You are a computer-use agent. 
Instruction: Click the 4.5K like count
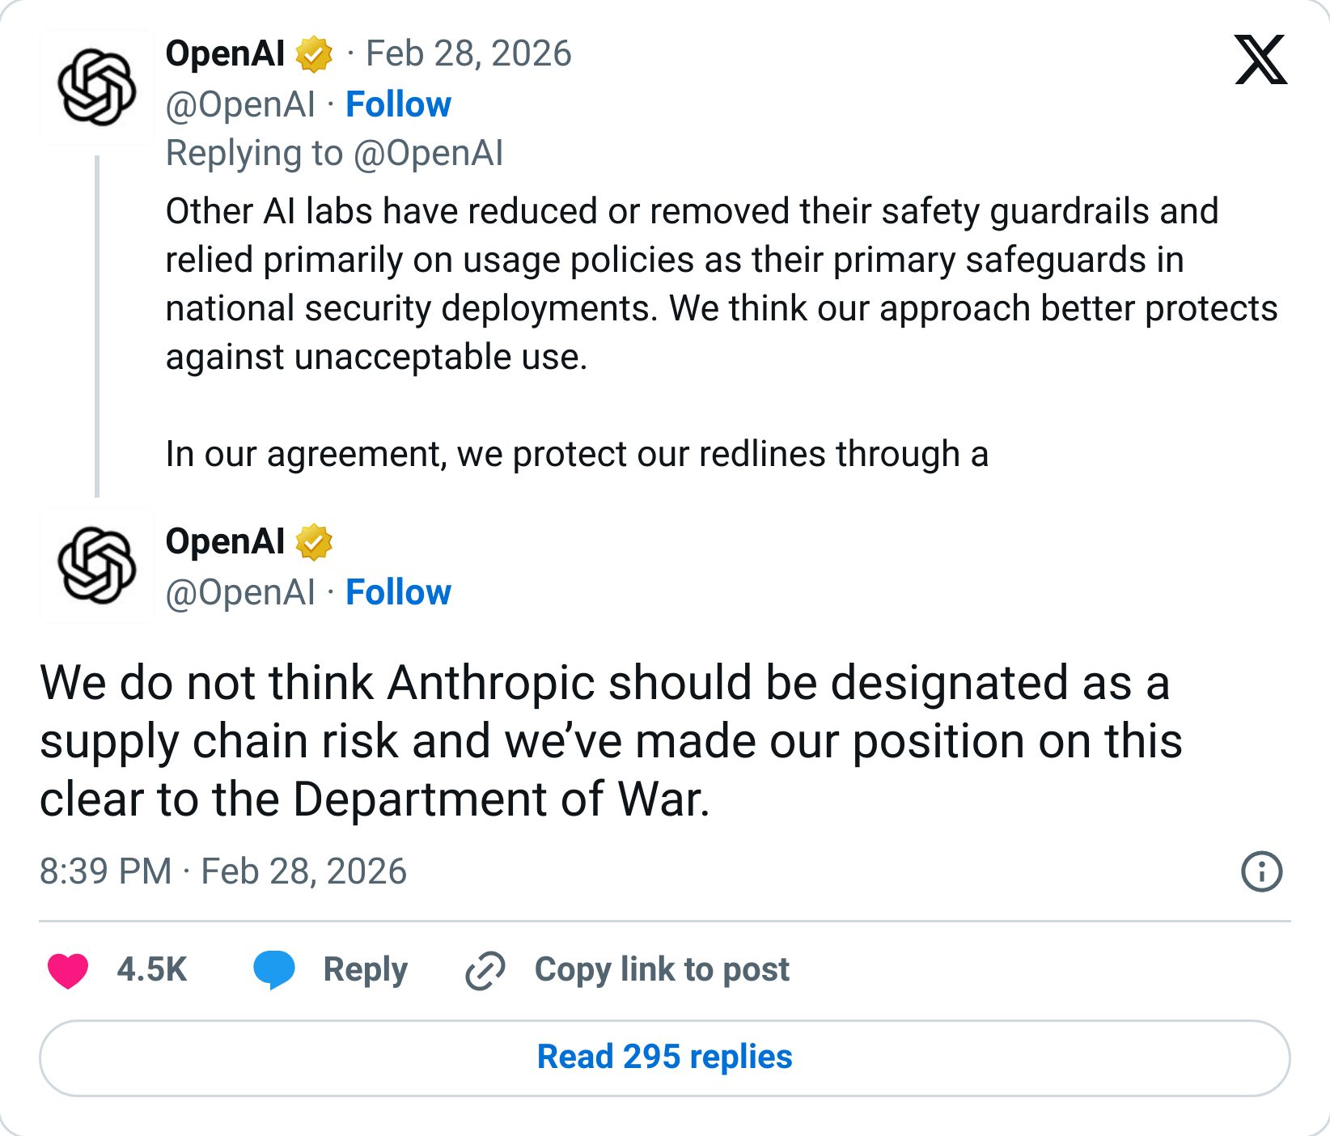pos(152,969)
